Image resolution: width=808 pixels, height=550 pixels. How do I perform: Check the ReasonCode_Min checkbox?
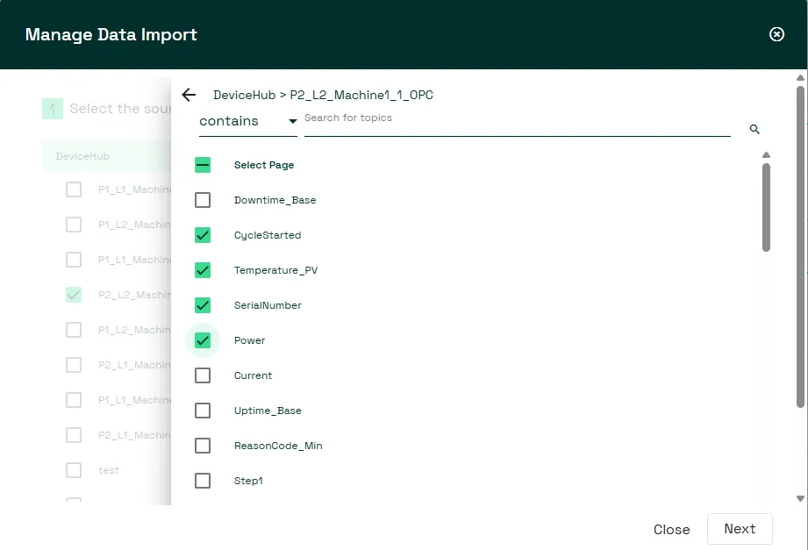coord(203,446)
